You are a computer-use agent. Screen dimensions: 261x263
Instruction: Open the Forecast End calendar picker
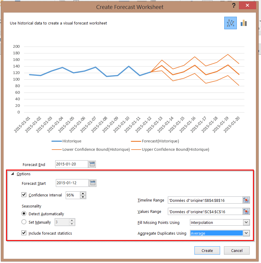92,164
